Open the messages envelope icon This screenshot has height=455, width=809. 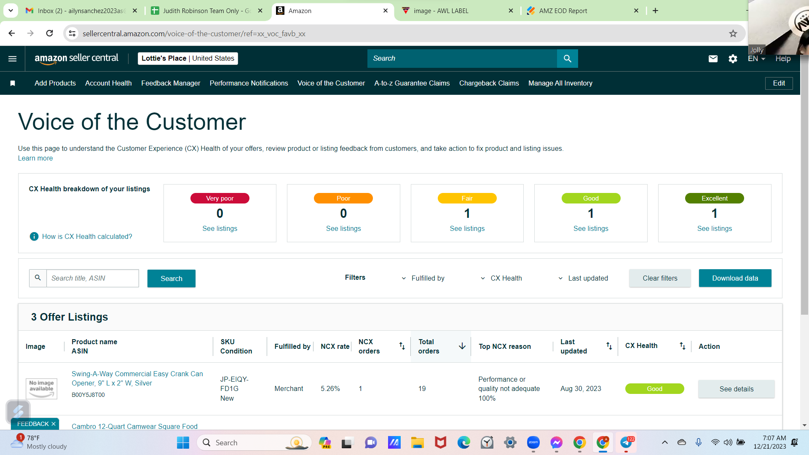click(713, 59)
